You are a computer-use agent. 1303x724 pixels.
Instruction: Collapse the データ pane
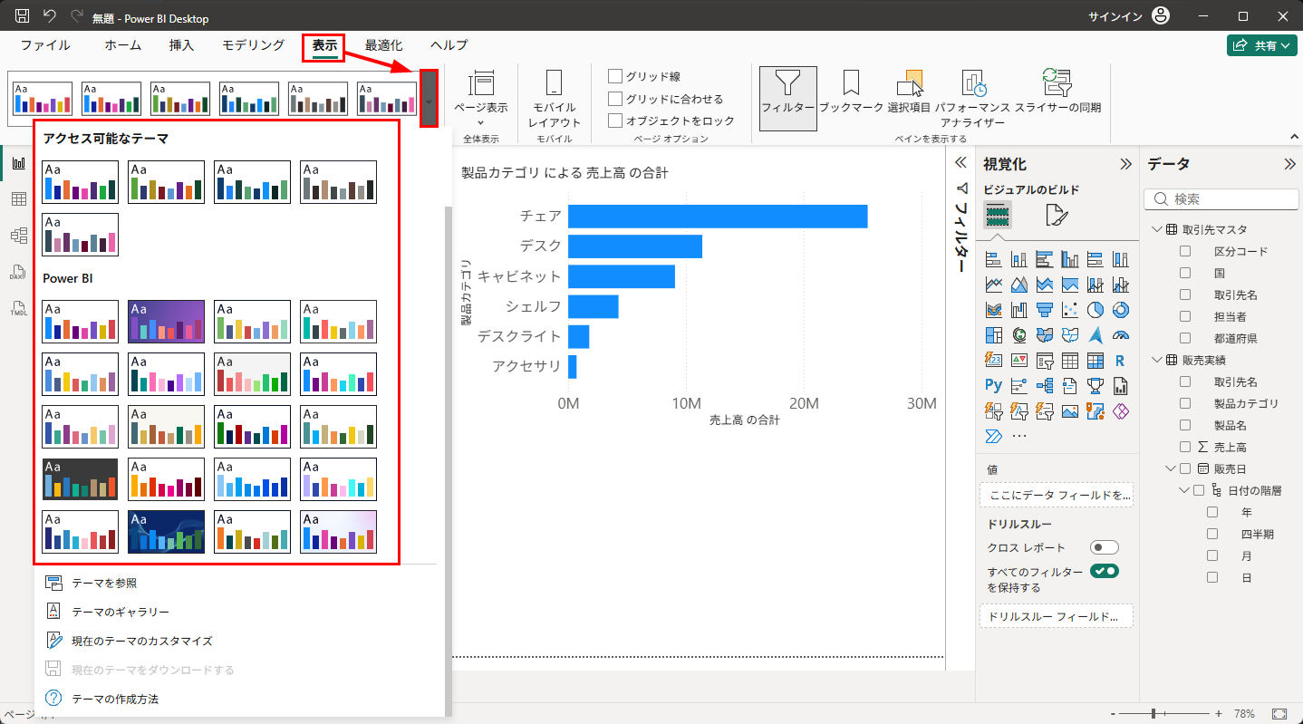(1289, 164)
